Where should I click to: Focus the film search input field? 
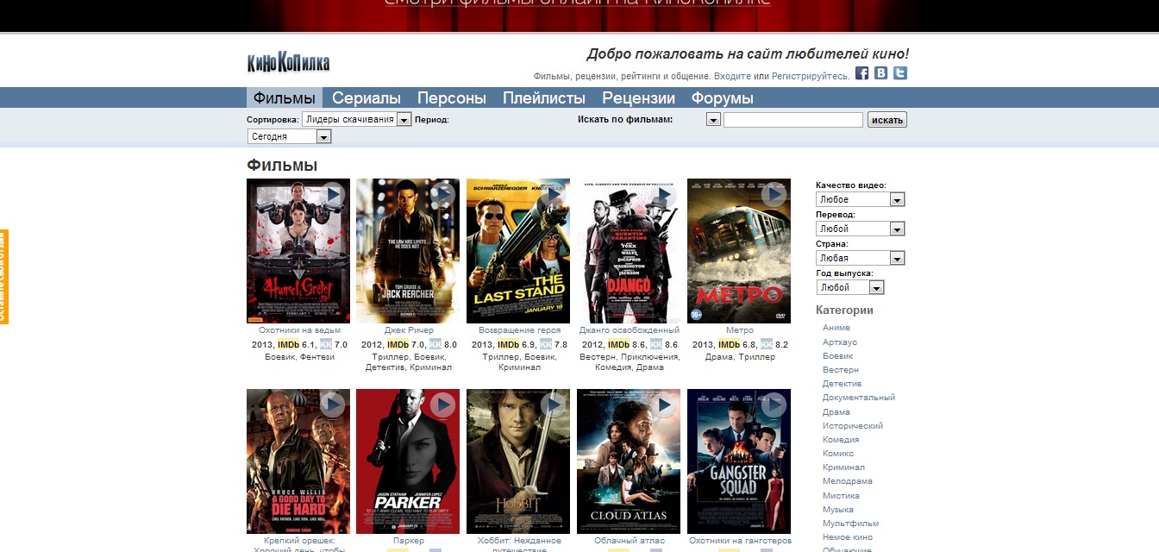coord(793,120)
